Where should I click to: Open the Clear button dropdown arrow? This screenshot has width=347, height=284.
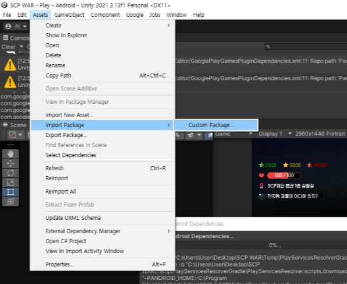(22, 46)
